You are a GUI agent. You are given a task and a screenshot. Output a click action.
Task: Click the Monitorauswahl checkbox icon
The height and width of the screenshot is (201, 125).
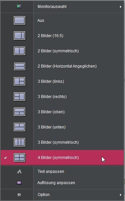click(19, 6)
